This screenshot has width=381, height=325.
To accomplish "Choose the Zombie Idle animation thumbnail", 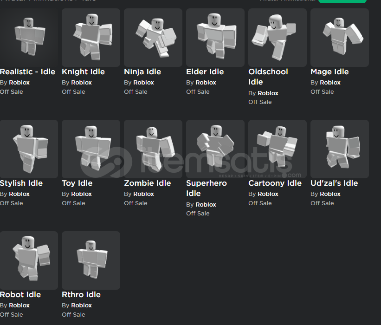I will (153, 149).
